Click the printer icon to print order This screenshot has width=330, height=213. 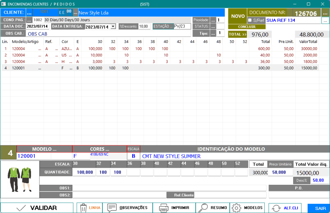click(x=163, y=208)
